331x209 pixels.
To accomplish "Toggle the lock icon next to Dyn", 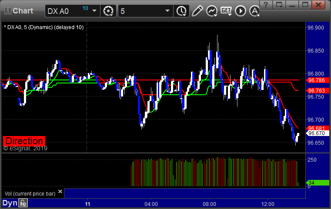I will [x=23, y=203].
